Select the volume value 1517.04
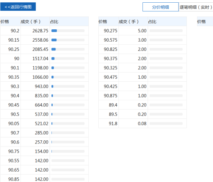Viewport: 213px width, 182px height. pyautogui.click(x=40, y=59)
